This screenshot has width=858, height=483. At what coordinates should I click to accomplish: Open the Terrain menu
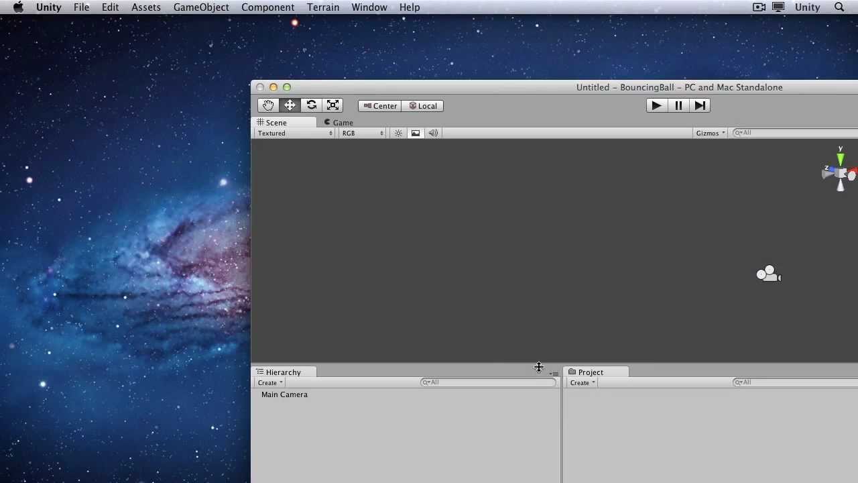[323, 7]
